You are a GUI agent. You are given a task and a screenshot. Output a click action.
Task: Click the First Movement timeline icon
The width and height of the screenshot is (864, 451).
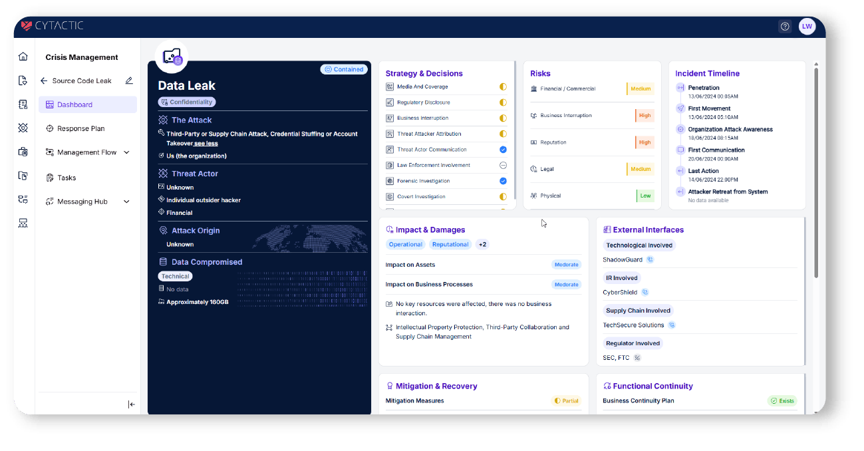[x=680, y=108]
